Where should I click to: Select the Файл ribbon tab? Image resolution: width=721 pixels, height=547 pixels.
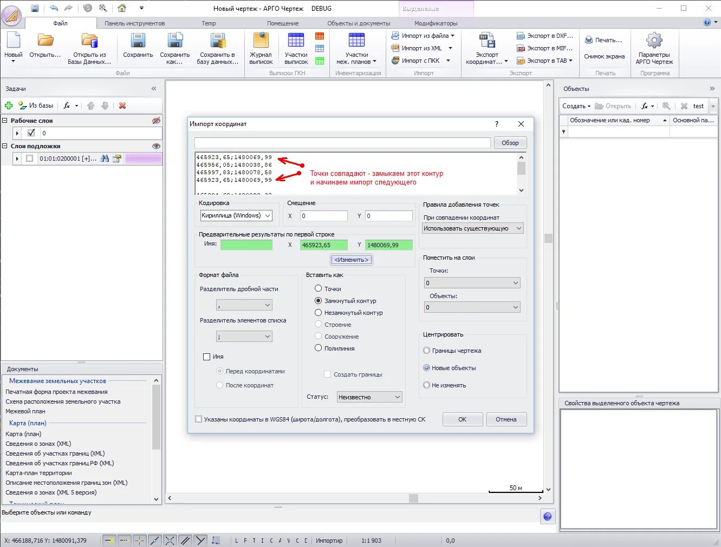click(60, 23)
